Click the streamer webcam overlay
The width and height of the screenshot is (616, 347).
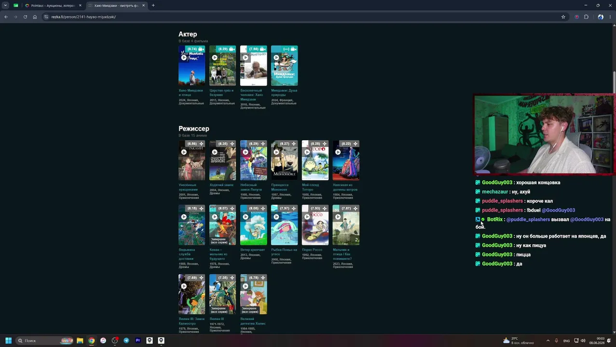point(544,134)
